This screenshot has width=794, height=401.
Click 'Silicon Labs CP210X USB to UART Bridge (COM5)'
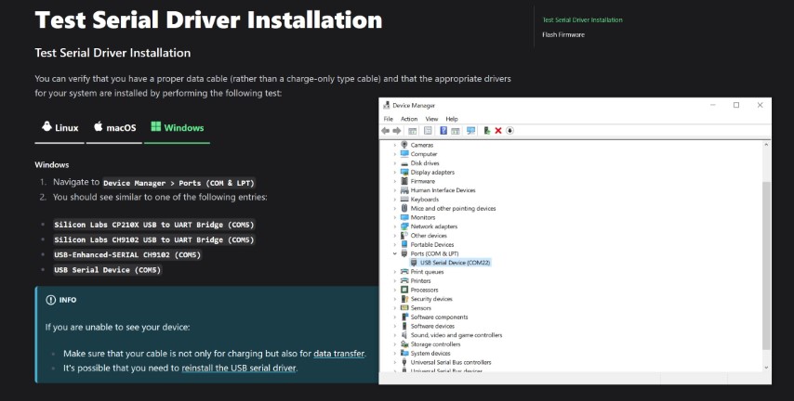point(154,225)
